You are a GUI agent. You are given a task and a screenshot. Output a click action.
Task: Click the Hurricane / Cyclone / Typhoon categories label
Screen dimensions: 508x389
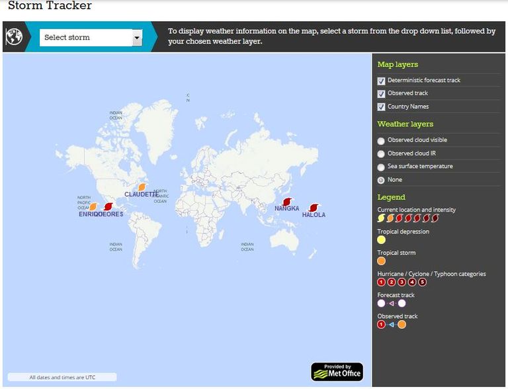pos(431,274)
